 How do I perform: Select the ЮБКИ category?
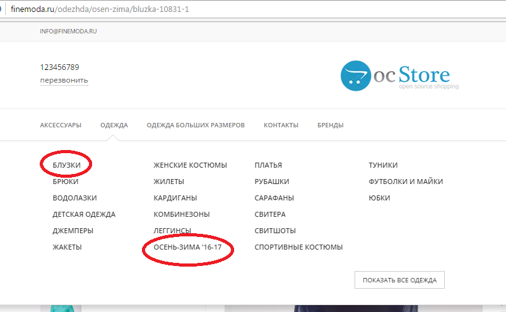(x=380, y=198)
